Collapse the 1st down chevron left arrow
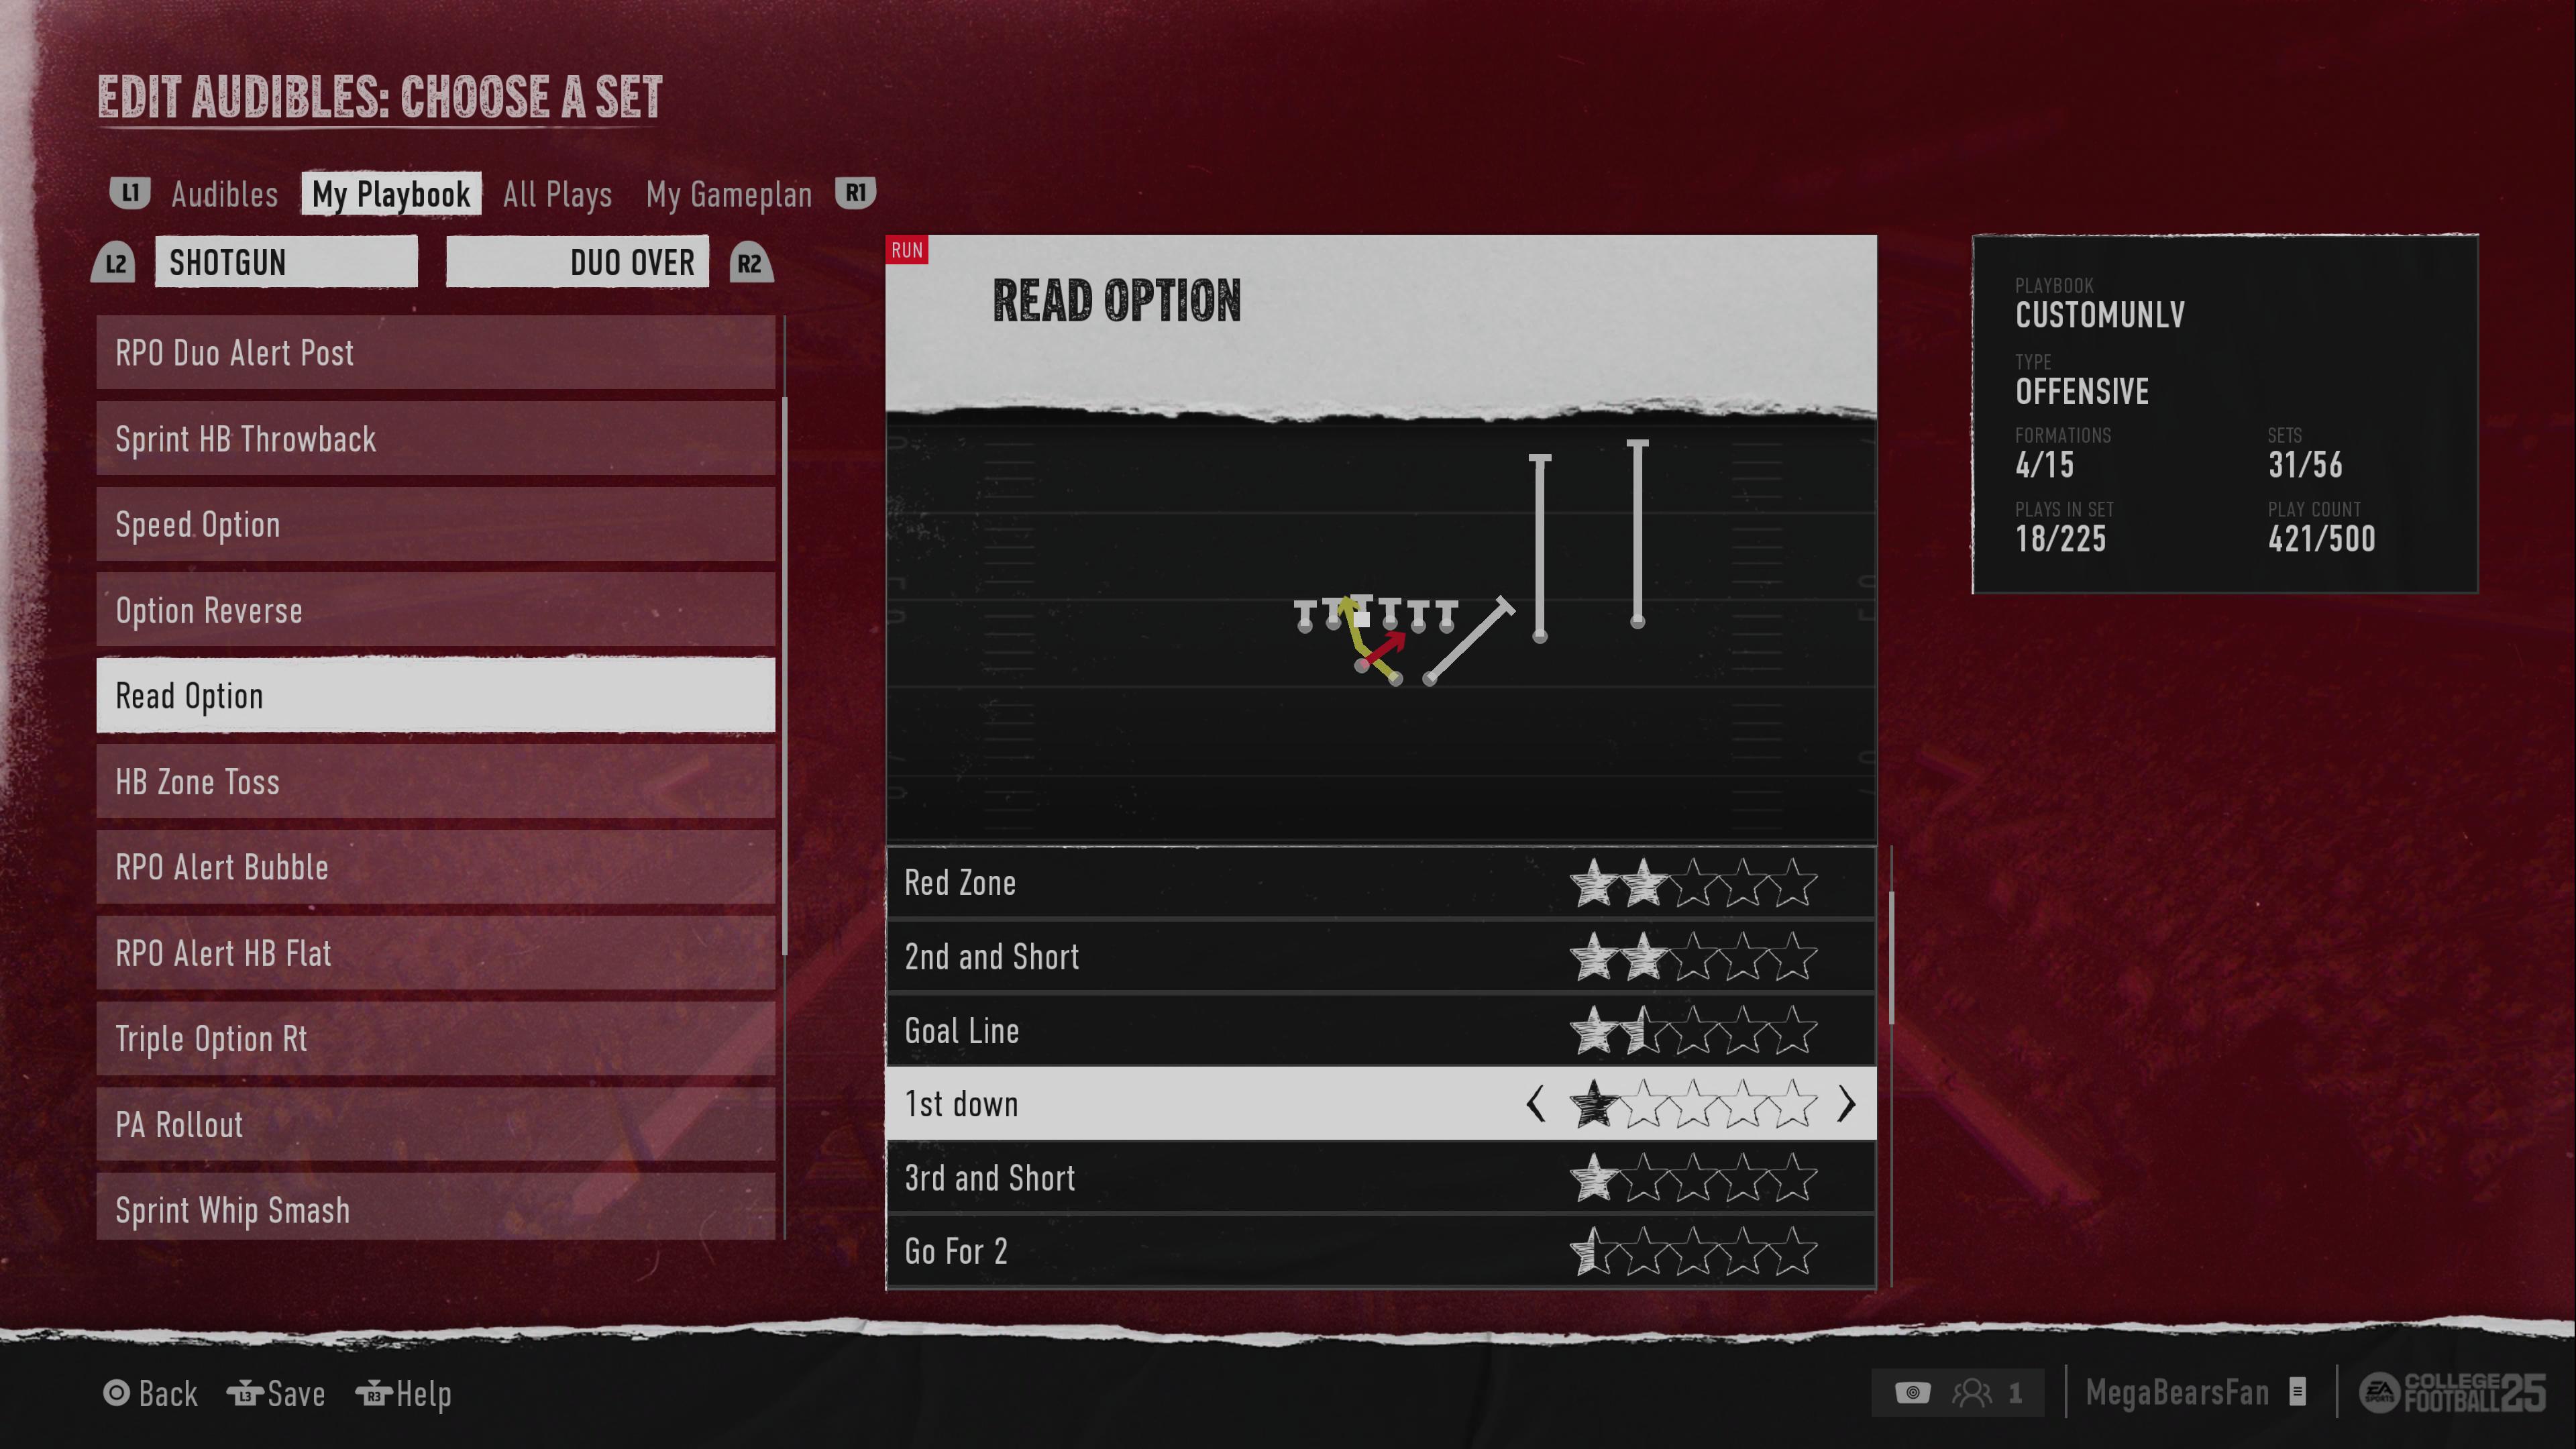The image size is (2576, 1449). 1536,1104
